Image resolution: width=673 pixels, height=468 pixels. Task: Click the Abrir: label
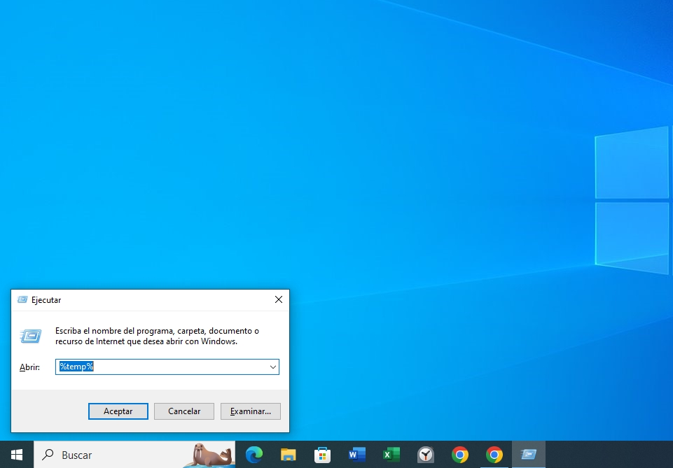point(29,367)
